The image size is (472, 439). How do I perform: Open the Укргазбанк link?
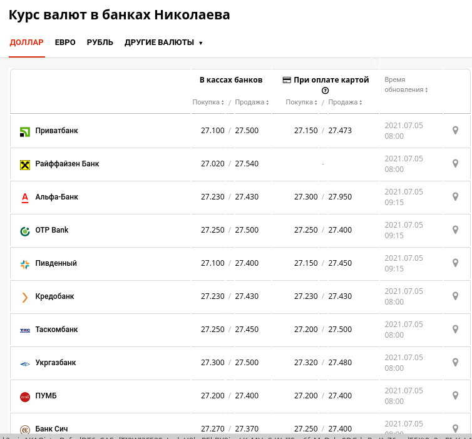(x=55, y=363)
